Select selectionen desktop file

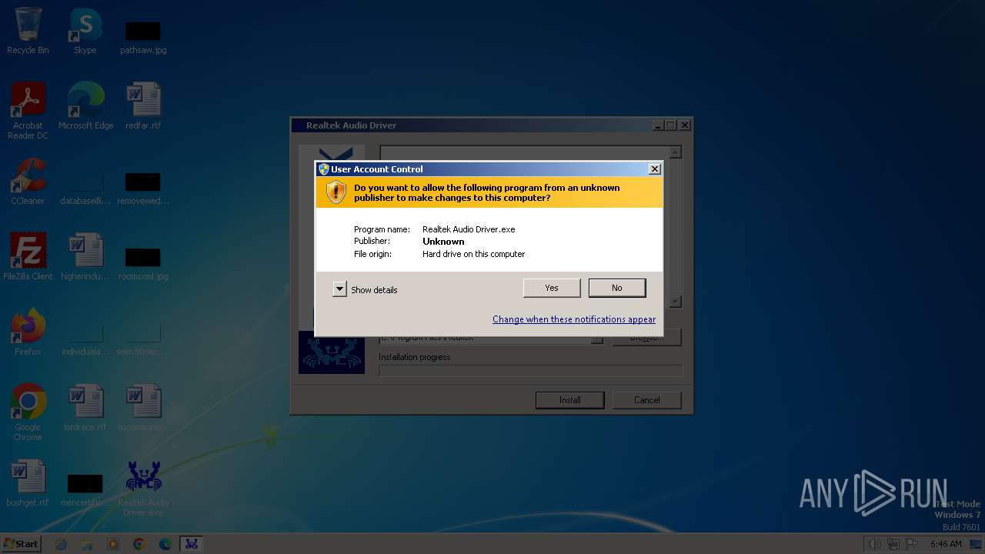click(143, 338)
